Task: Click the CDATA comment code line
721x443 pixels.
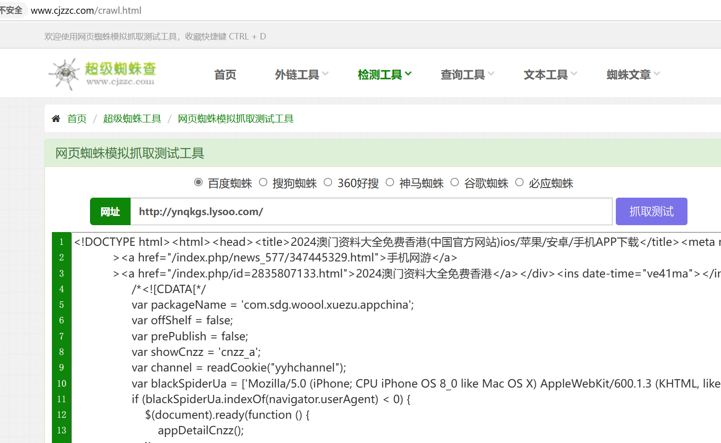Action: click(x=169, y=289)
